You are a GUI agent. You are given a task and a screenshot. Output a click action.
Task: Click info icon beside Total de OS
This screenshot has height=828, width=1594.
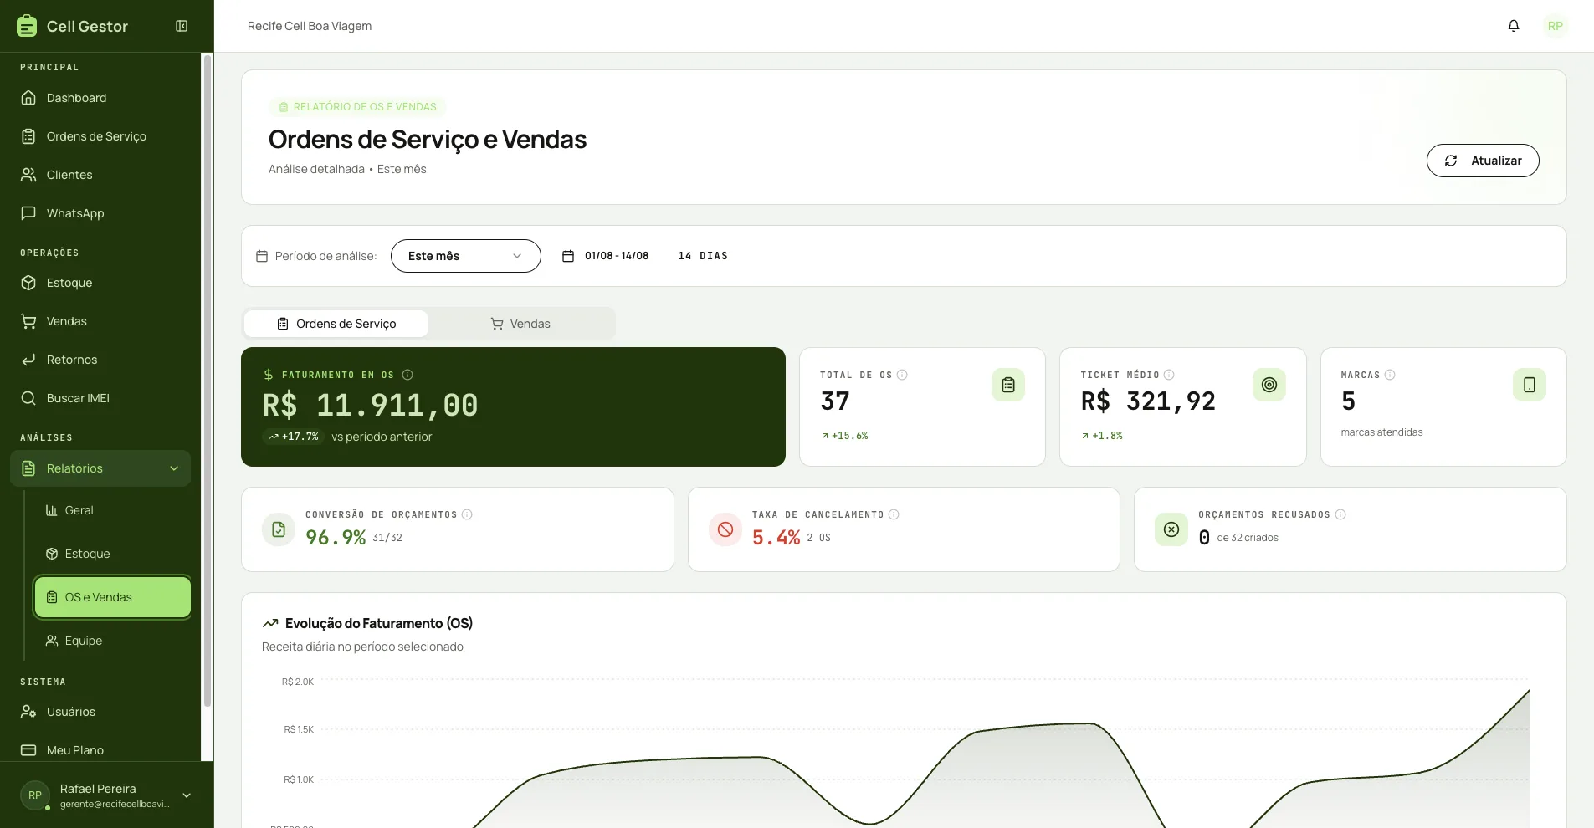tap(902, 375)
